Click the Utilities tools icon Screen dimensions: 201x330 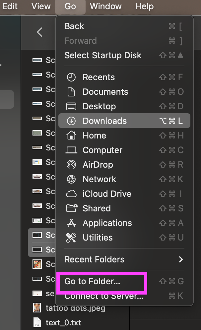click(x=71, y=238)
